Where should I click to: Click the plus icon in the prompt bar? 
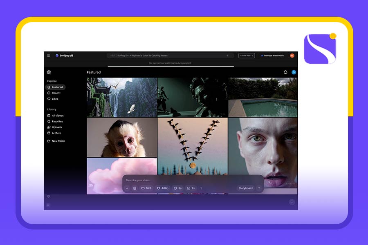(127, 188)
